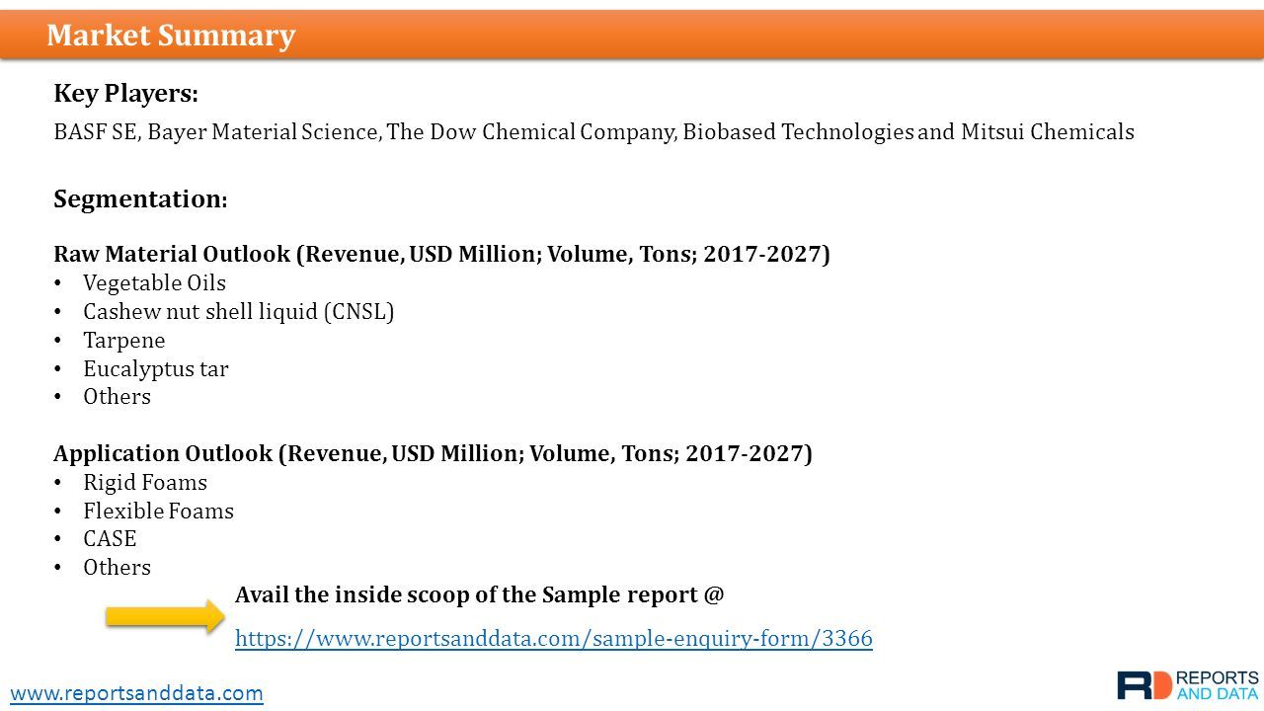1264x711 pixels.
Task: Click the key players company list text
Action: pyautogui.click(x=593, y=132)
